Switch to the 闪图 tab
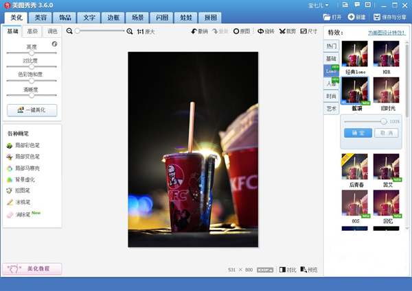Screen dimensions: 412x291 click(x=161, y=18)
